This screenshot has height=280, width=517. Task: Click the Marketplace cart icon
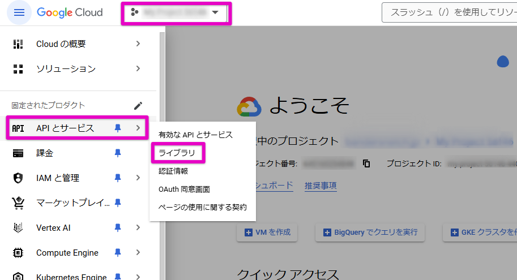[18, 203]
